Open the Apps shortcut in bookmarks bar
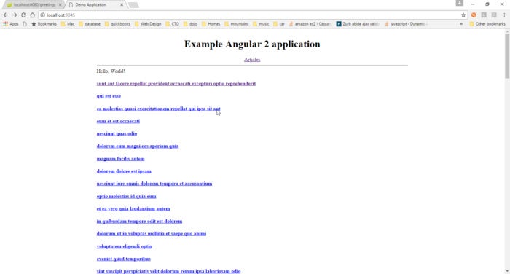The height and width of the screenshot is (274, 510). click(11, 24)
